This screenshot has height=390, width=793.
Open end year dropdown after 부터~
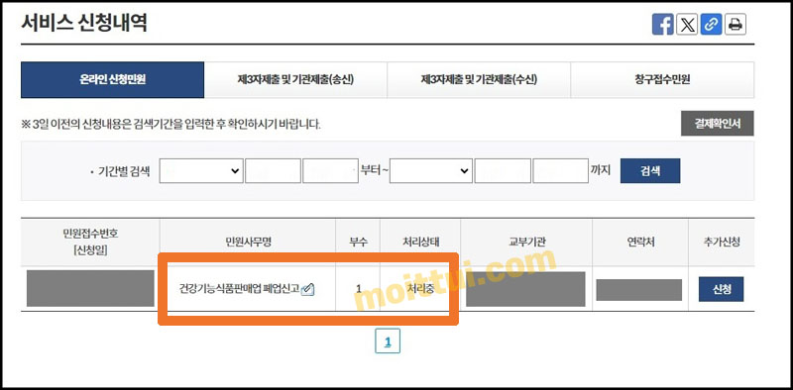click(431, 171)
